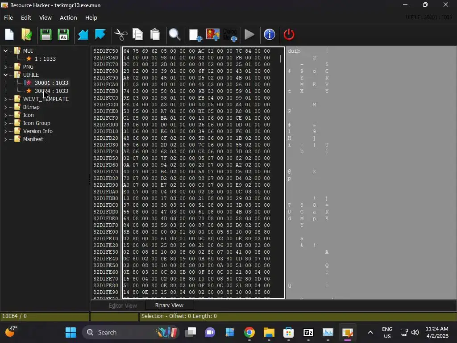Click the Save As floppy icon
Screen dimensions: 457x343
[63, 34]
